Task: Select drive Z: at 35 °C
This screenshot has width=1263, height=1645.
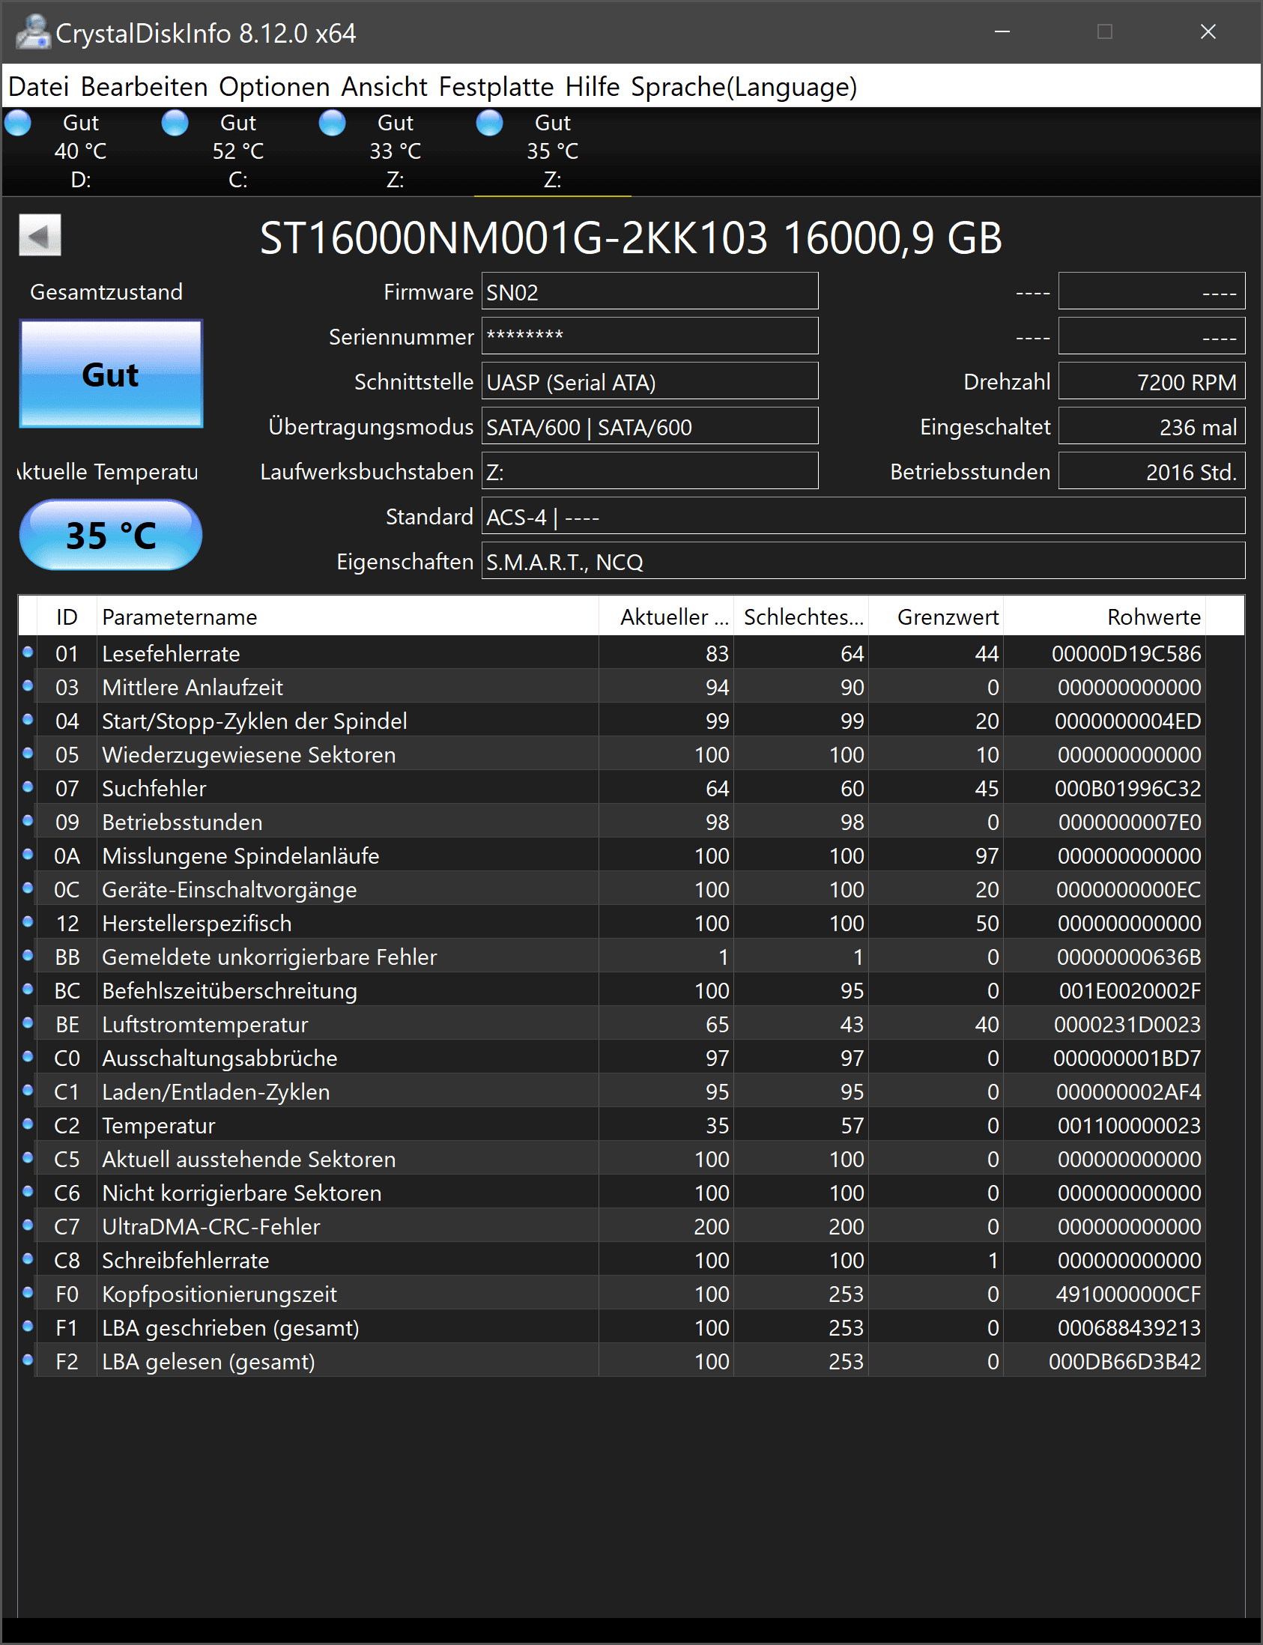Action: point(553,151)
